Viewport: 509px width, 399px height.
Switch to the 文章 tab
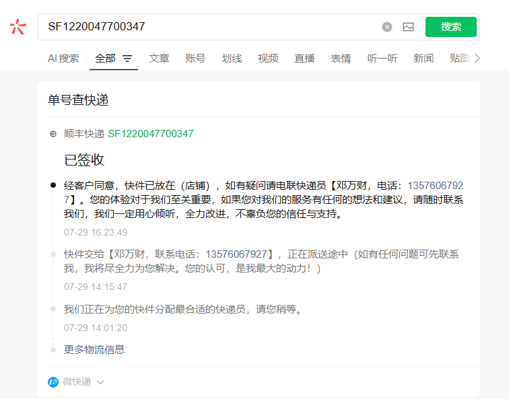pos(159,59)
